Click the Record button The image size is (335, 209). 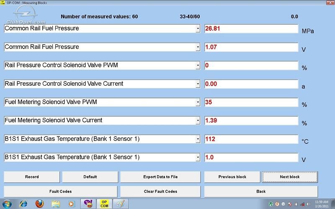coord(32,177)
